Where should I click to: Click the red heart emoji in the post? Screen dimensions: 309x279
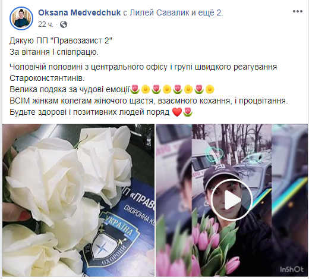[177, 112]
